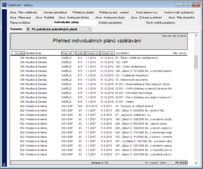
Task: Click the scrollbar up arrow
Action: tap(196, 35)
